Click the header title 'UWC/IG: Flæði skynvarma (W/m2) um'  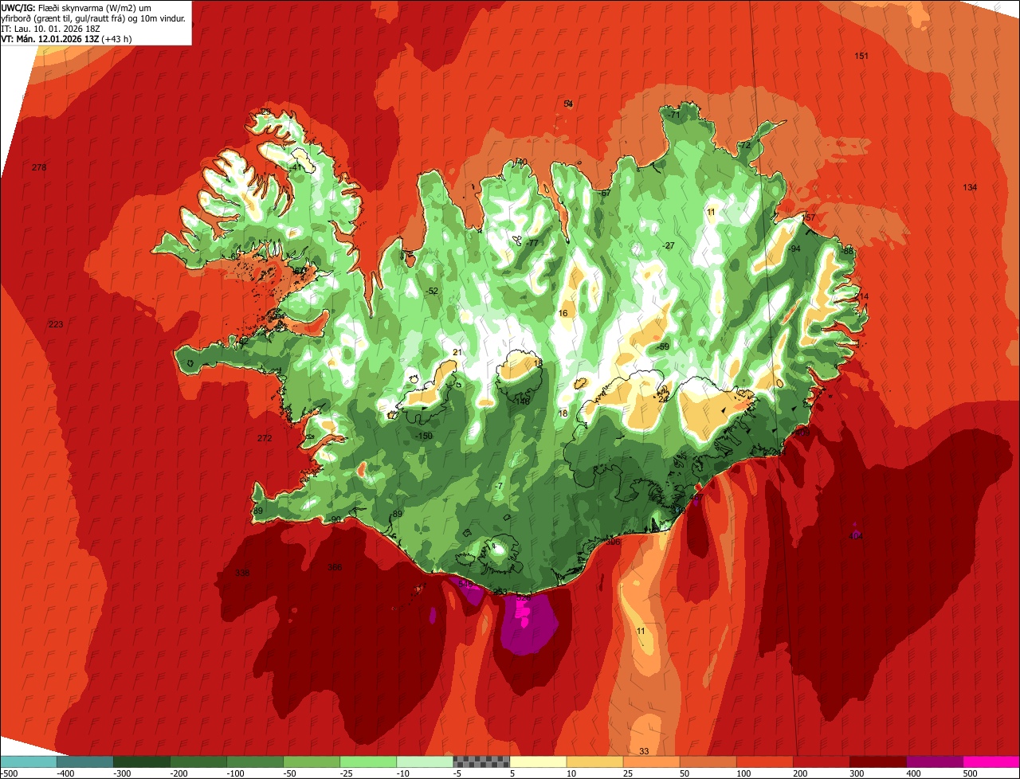(x=76, y=7)
